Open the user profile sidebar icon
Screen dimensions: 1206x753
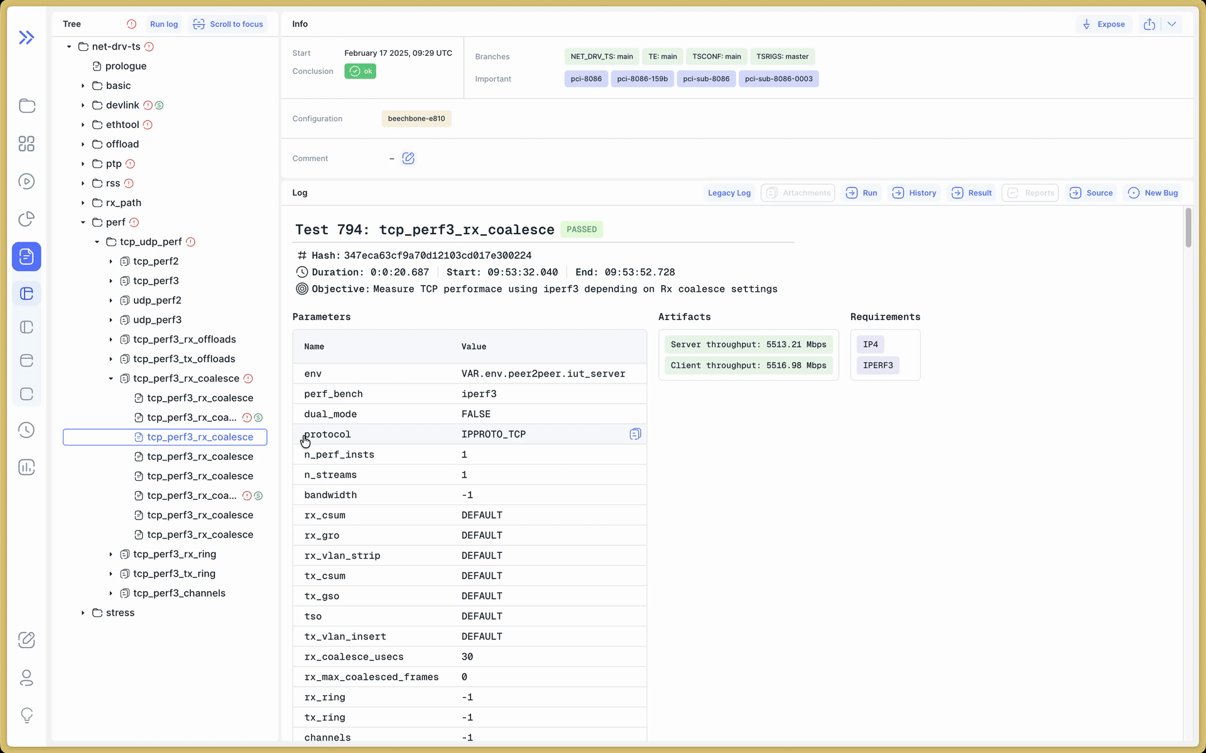pyautogui.click(x=26, y=678)
